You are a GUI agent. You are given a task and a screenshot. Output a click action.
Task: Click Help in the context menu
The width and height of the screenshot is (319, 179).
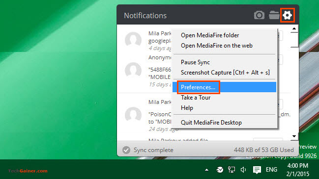(225, 108)
